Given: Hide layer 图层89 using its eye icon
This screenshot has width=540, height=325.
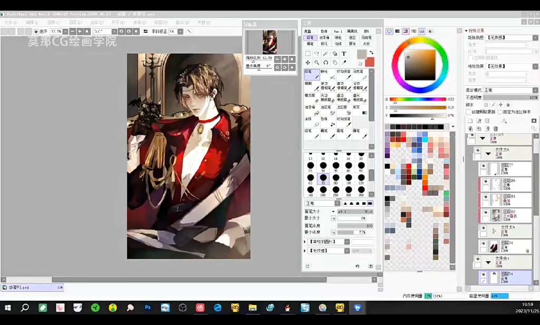Looking at the screenshot, I should tap(485, 182).
